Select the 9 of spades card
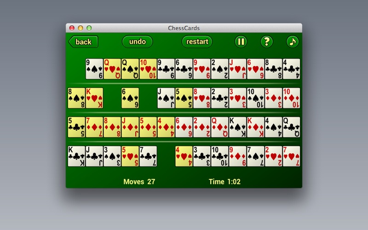Image resolution: width=368 pixels, height=230 pixels. tap(94, 69)
